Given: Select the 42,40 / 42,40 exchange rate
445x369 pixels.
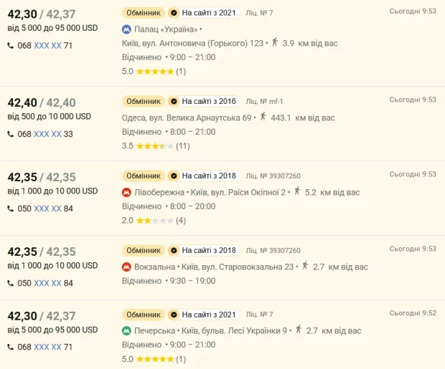Looking at the screenshot, I should [x=42, y=102].
